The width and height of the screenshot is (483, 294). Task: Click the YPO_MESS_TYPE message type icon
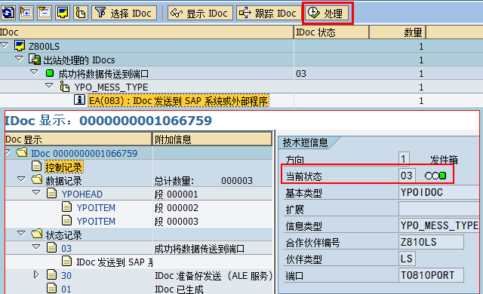tap(64, 87)
